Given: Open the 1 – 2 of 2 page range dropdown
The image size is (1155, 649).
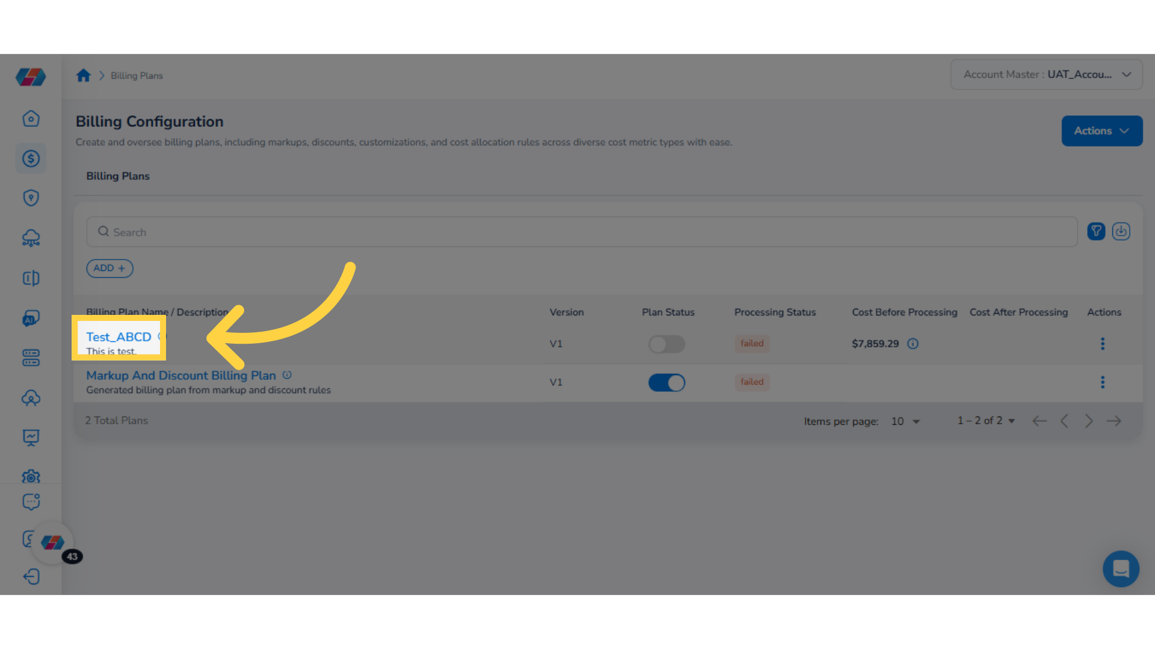Looking at the screenshot, I should 986,421.
